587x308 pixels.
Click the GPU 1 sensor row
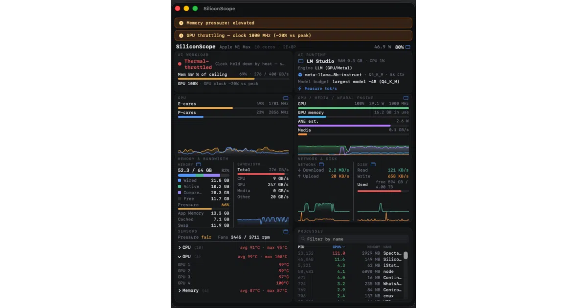click(x=233, y=264)
